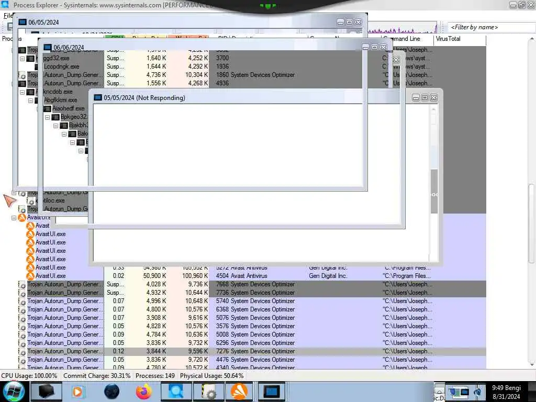Click the 'Processes: 149' status text
Image resolution: width=536 pixels, height=402 pixels.
pyautogui.click(x=155, y=376)
